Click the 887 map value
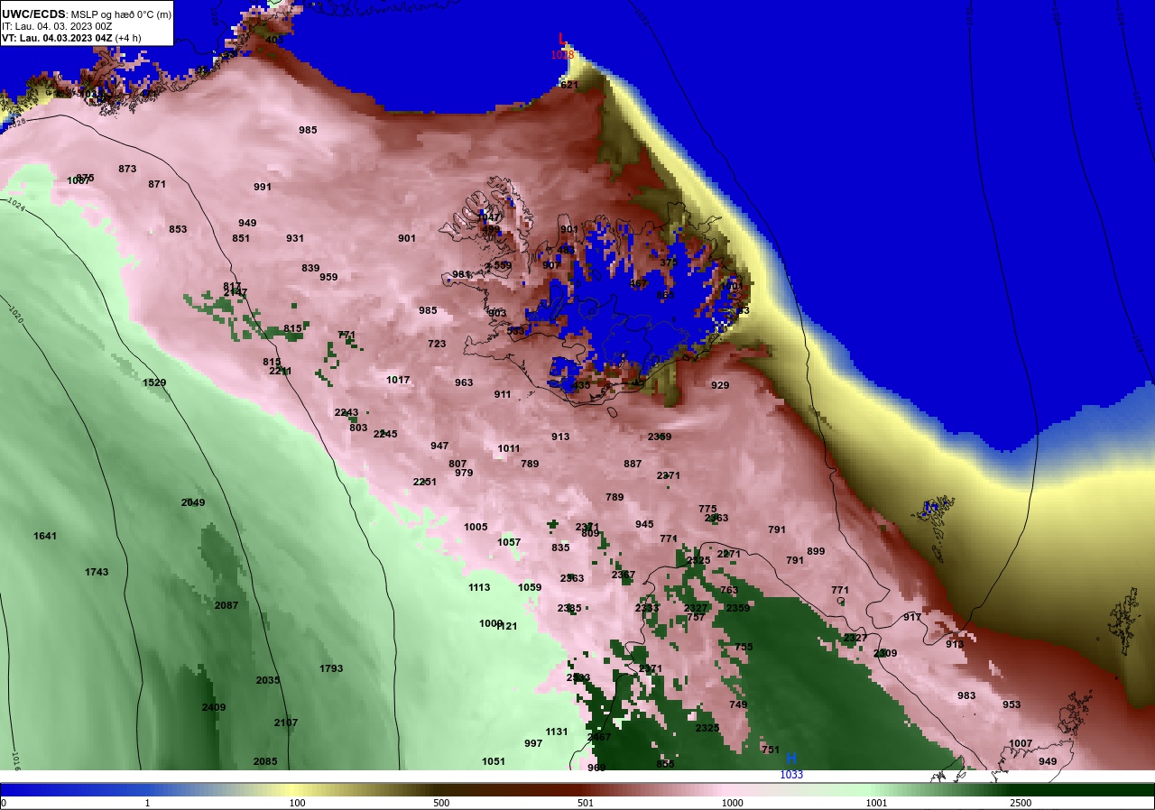 633,464
